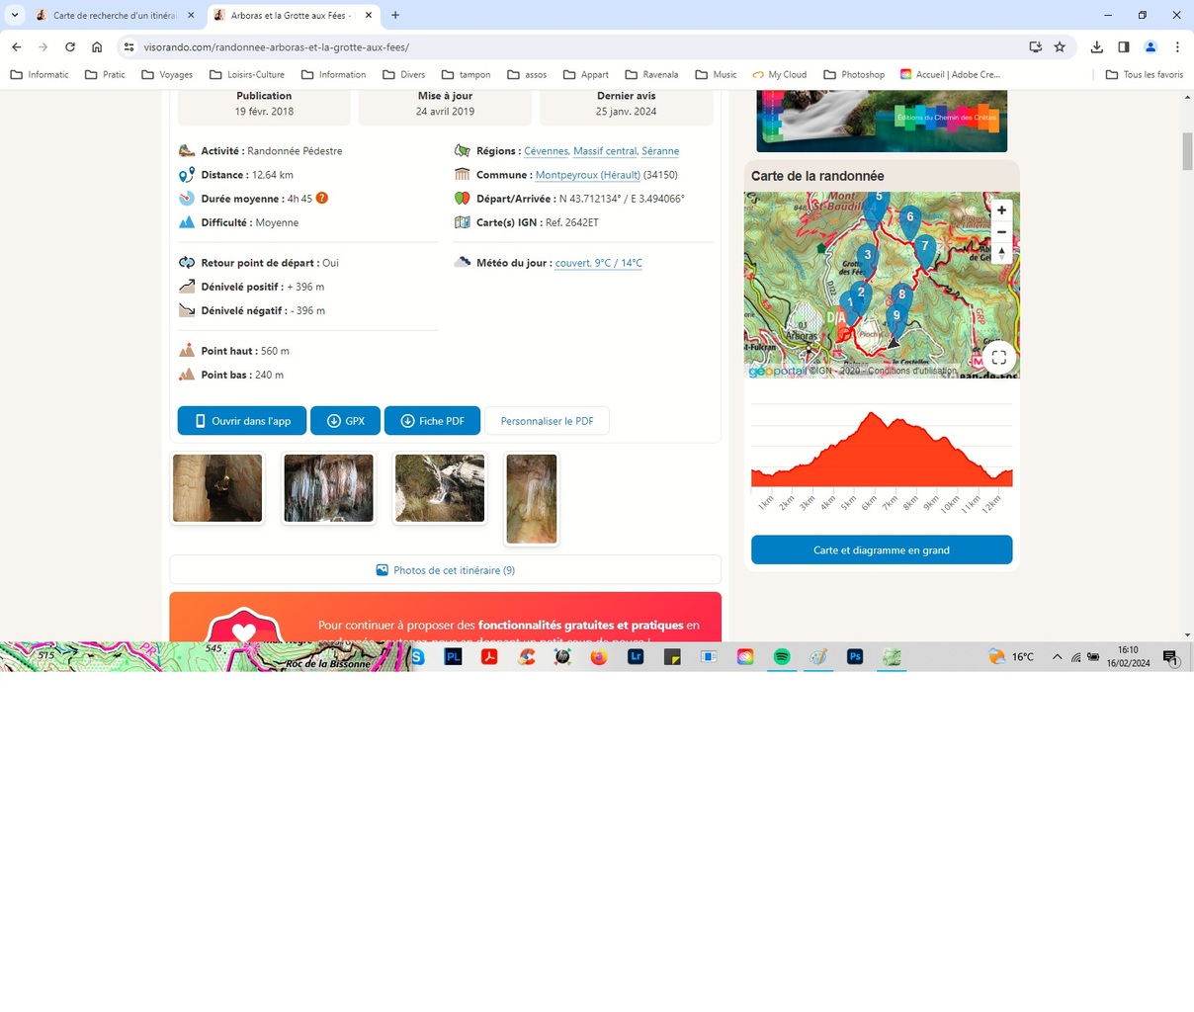The image size is (1194, 1012).
Task: Toggle the browser side panel
Action: click(x=1124, y=46)
